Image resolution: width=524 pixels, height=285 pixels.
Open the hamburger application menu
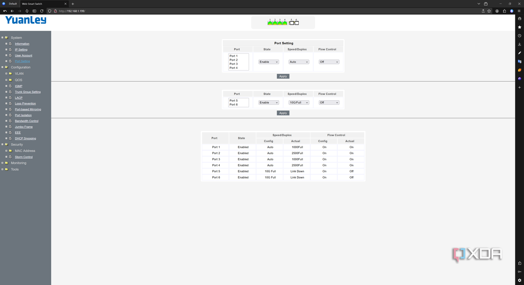[519, 11]
